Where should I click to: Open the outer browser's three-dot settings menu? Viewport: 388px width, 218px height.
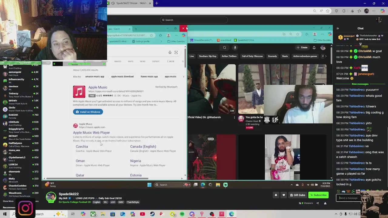click(374, 11)
